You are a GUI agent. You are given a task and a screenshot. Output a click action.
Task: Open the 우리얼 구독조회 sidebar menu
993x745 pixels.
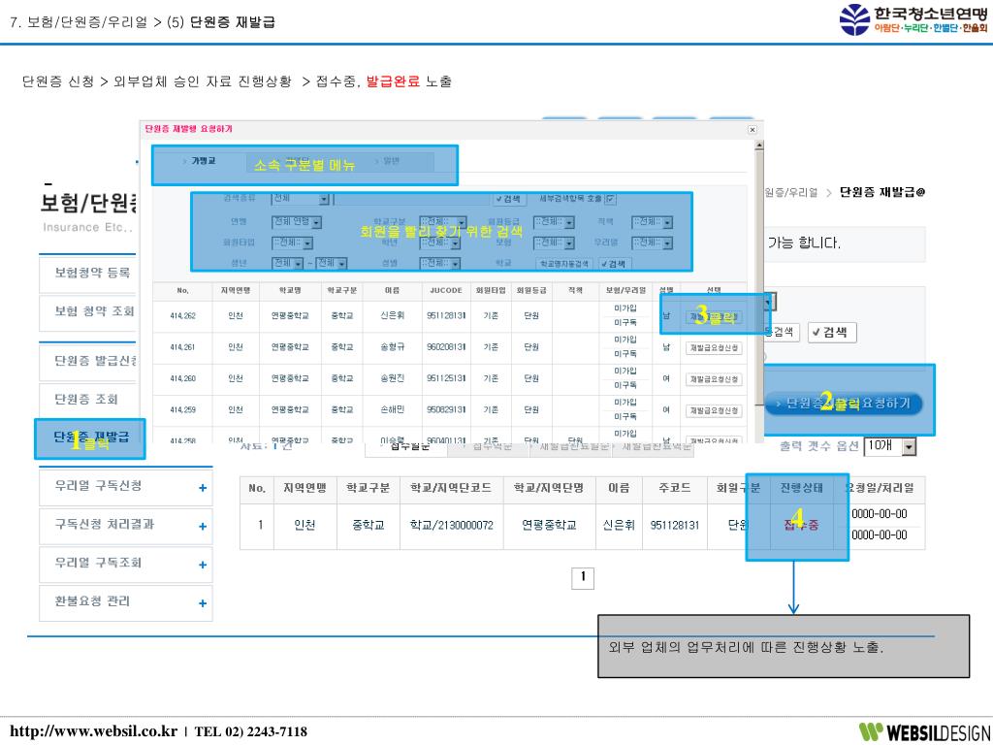126,564
